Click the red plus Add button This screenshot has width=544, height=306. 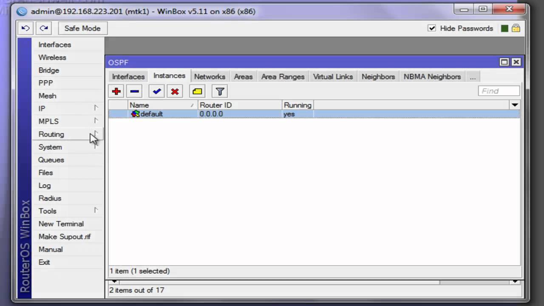point(116,91)
